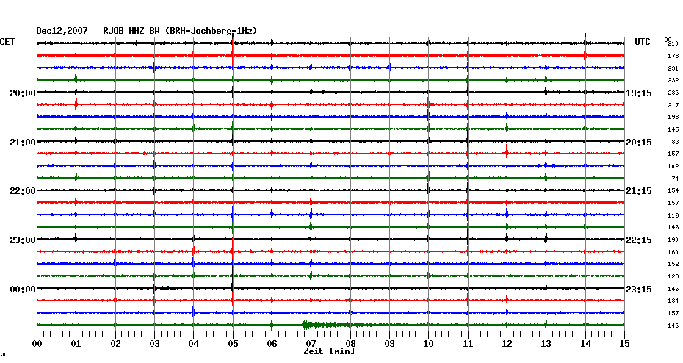
Task: Click DC value 119
Action: (673, 215)
